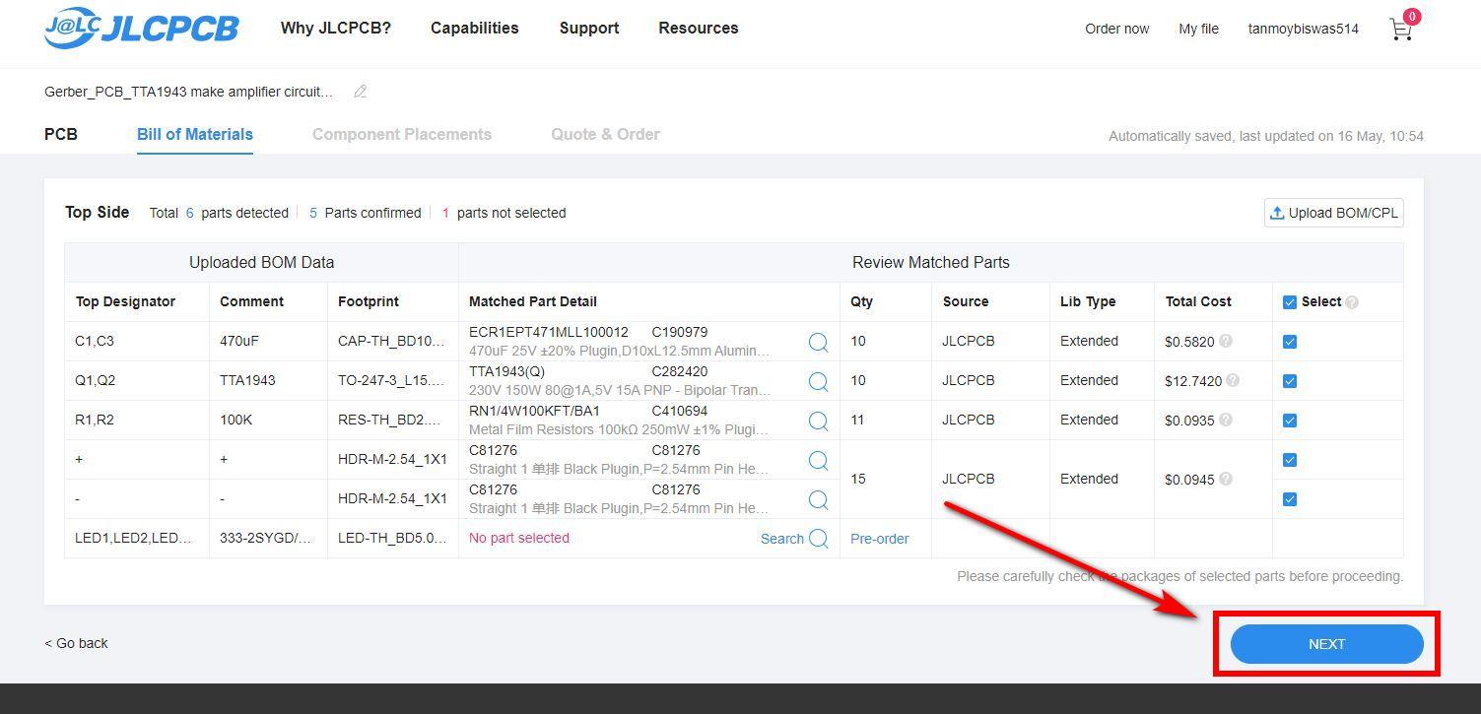
Task: Click the 333-2SYGD comment cell
Action: [x=266, y=538]
